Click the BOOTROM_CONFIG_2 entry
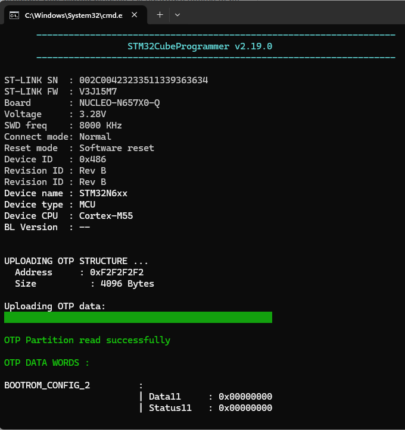Screen dimensions: 405x430 point(47,385)
